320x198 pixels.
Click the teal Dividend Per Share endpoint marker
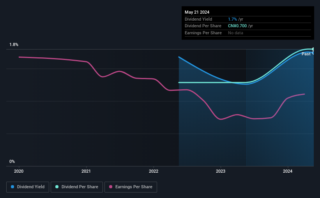click(313, 49)
